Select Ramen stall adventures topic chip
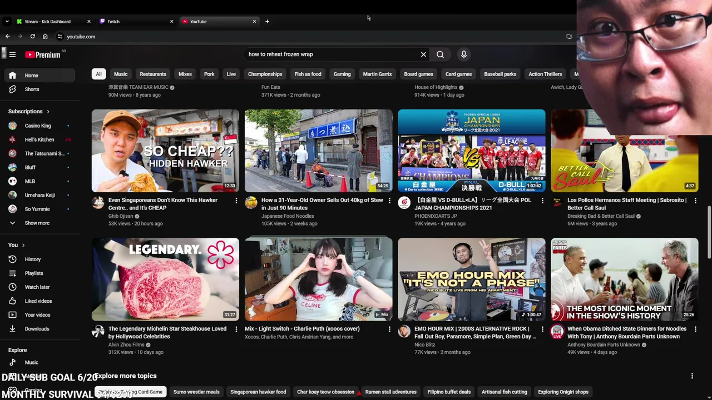The image size is (712, 400). coord(390,392)
